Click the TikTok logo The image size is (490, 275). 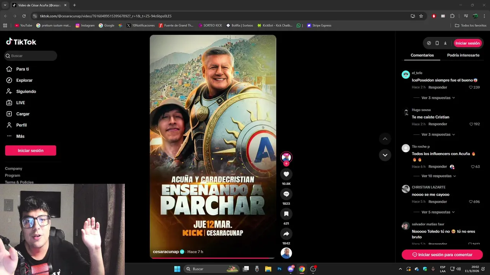click(21, 42)
